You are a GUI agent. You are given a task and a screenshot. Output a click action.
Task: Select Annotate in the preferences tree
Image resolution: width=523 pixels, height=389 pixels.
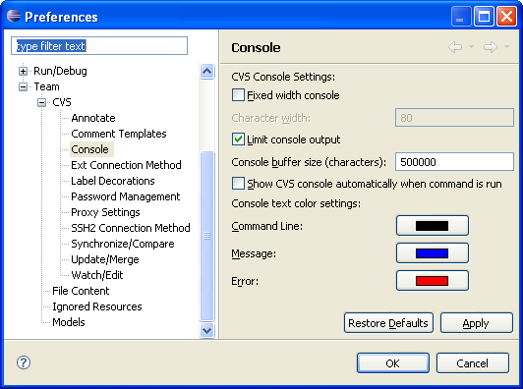coord(93,118)
